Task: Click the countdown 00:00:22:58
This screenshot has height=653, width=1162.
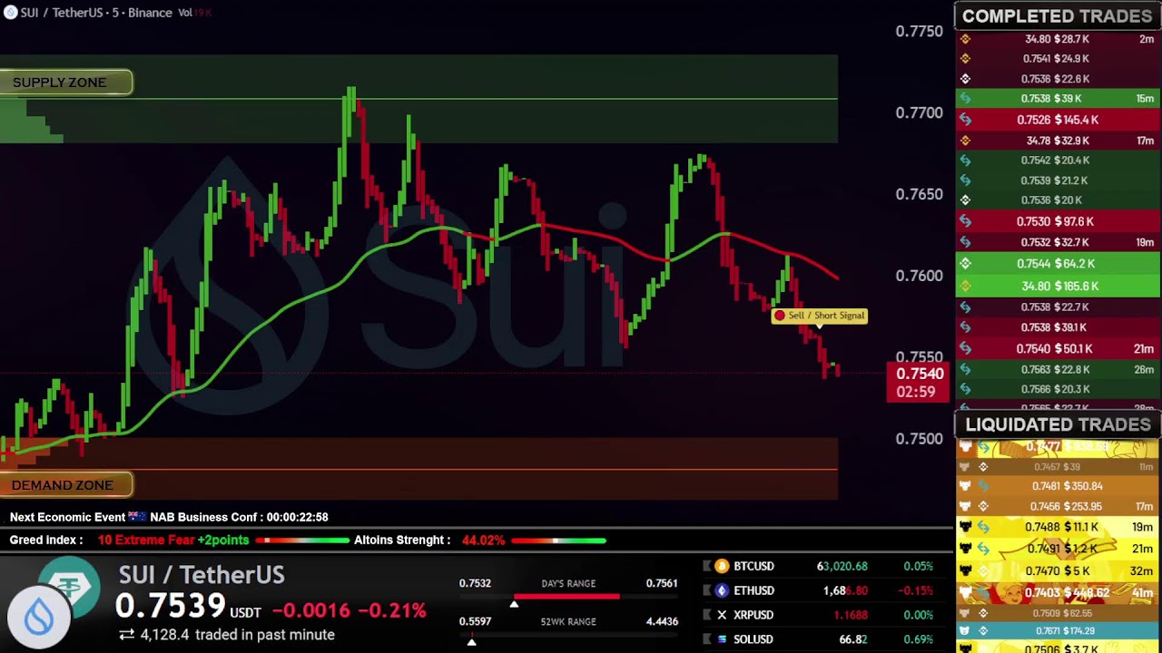Action: [x=298, y=517]
